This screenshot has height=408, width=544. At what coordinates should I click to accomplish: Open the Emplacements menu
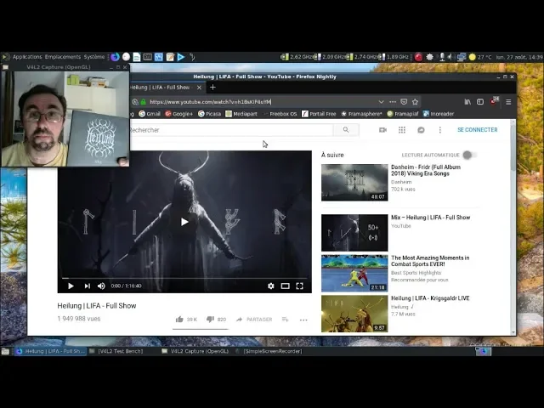pyautogui.click(x=62, y=57)
